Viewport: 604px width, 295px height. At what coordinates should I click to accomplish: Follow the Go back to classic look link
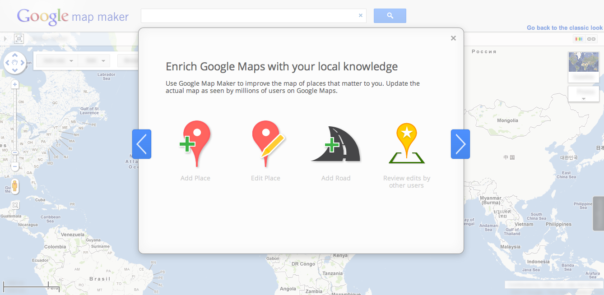click(x=564, y=28)
